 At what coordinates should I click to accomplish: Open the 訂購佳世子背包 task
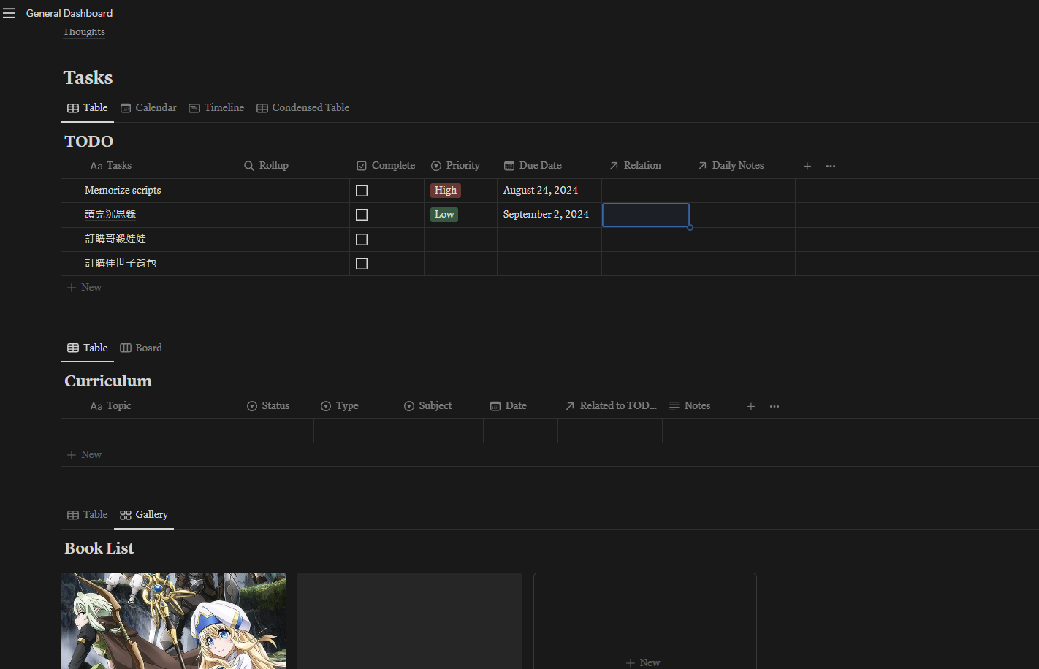121,263
